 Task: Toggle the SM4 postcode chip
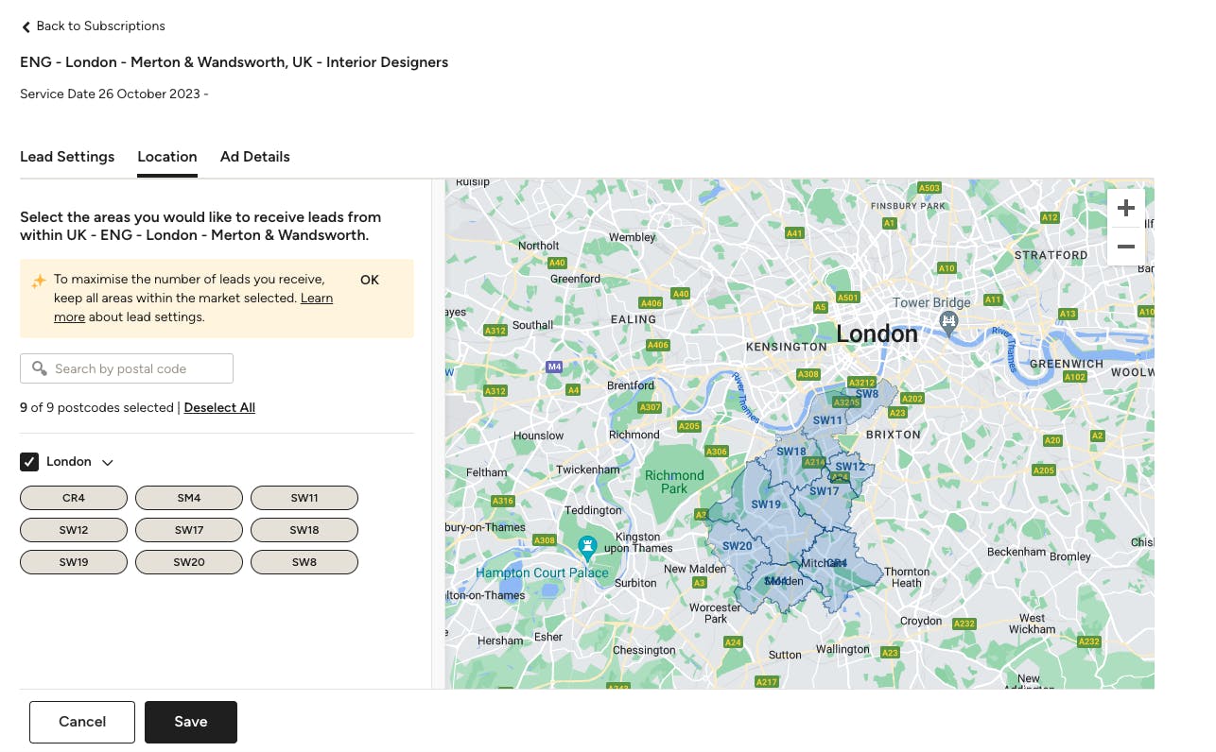click(x=189, y=498)
